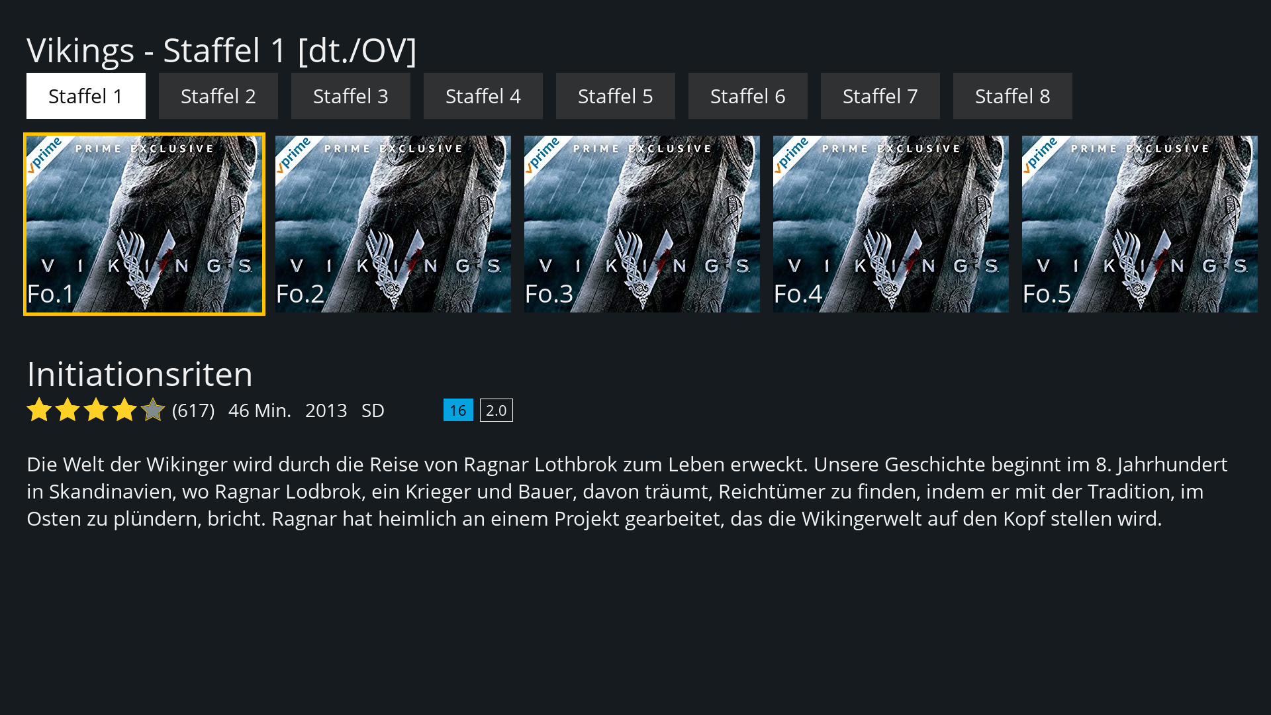Click the Initiationsriten episode title
Screen dimensions: 1271x715
(x=140, y=374)
